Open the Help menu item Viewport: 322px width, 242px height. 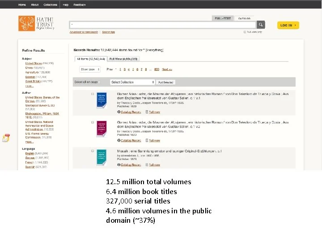coord(65,5)
